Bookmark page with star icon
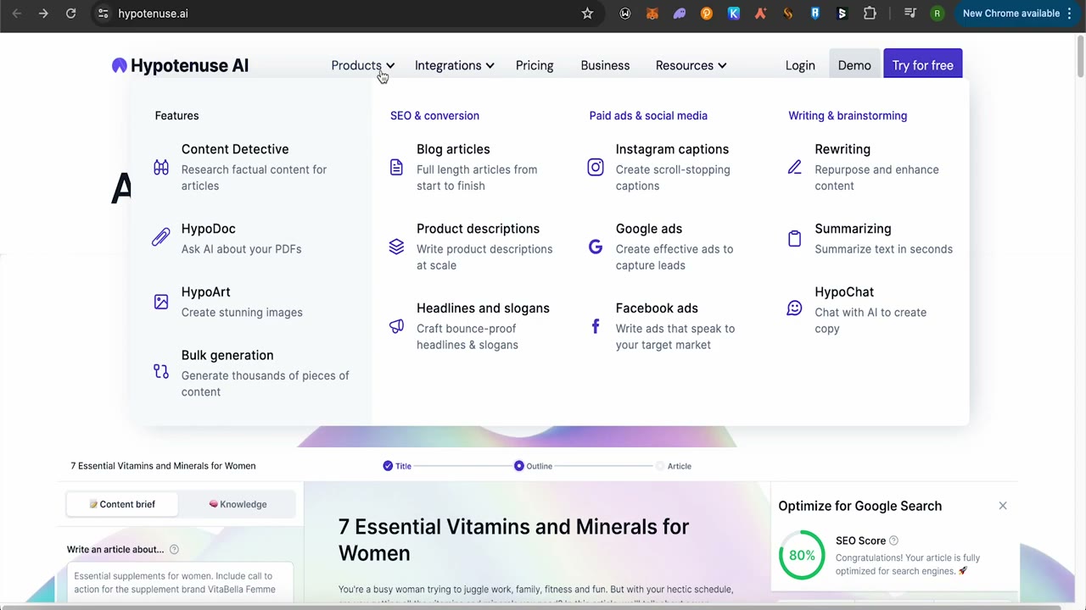 587,14
